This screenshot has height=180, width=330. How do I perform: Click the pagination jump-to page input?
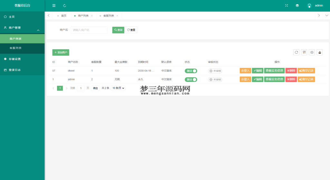pyautogui.click(x=81, y=88)
